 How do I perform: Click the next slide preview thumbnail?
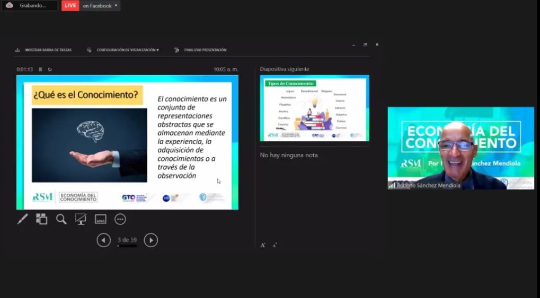point(314,108)
